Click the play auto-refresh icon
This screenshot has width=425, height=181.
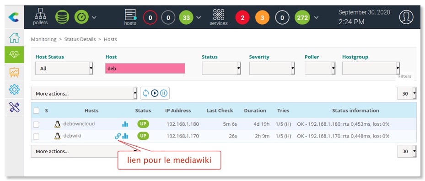click(x=155, y=94)
